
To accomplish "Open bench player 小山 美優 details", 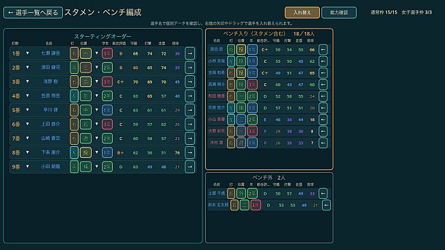I will pos(217,120).
